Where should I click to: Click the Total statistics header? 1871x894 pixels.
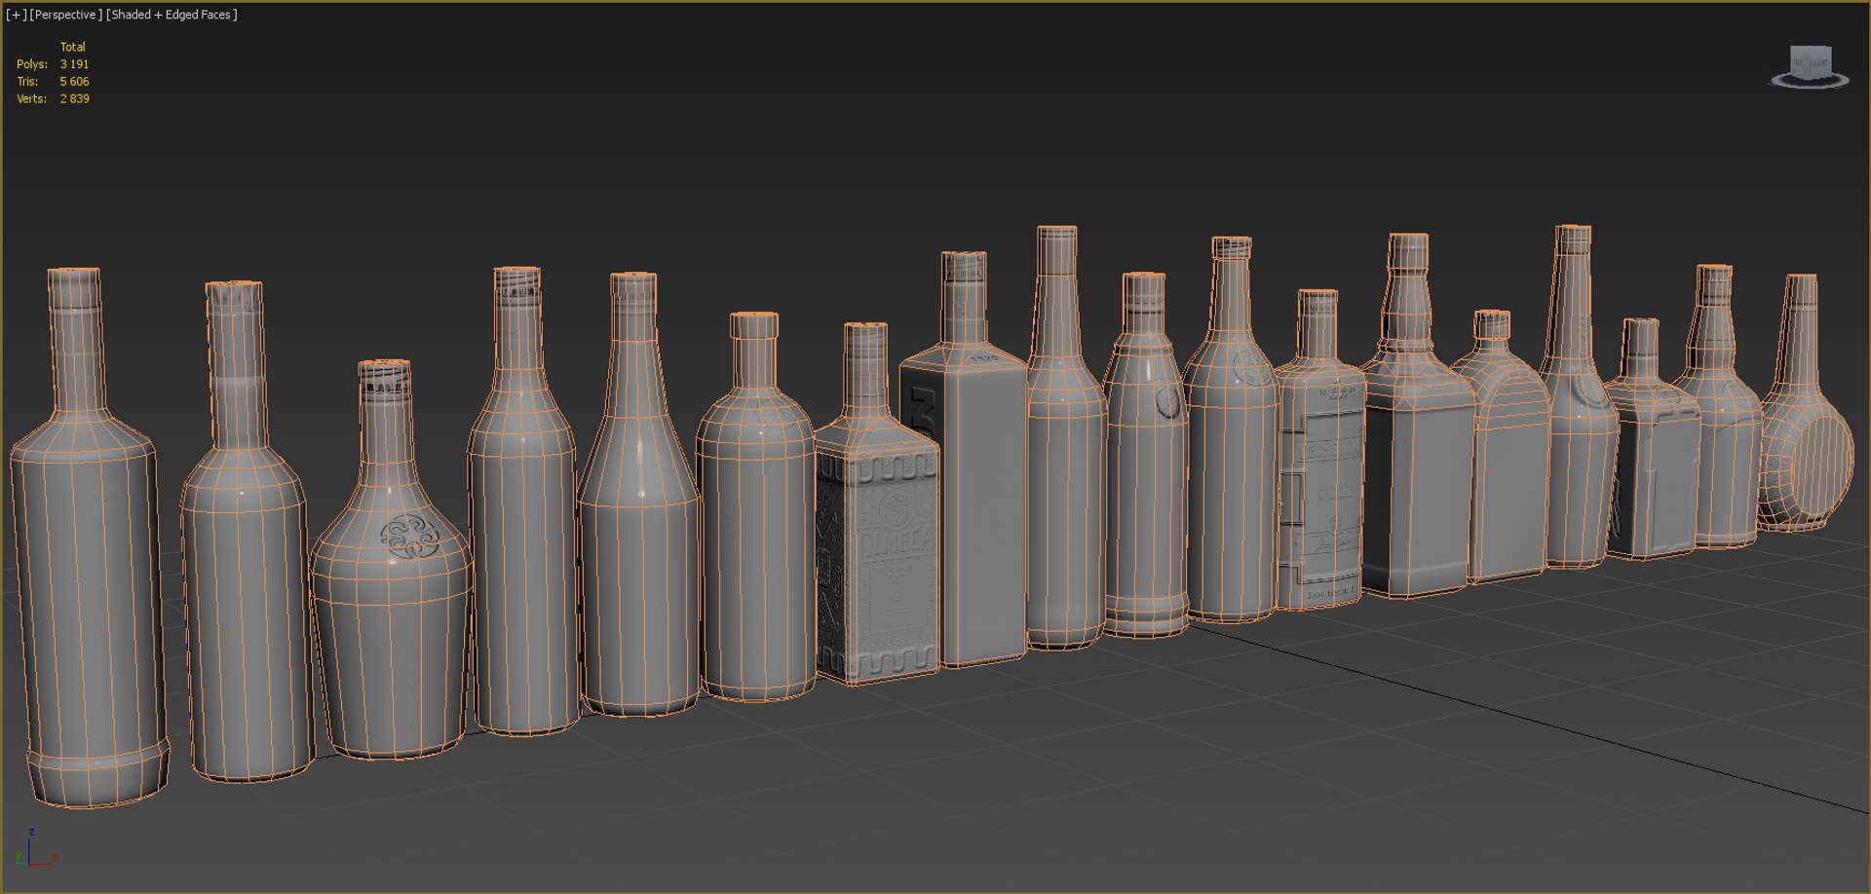click(73, 47)
